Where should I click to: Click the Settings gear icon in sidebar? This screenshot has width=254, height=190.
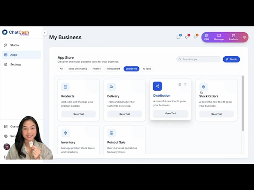[x=6, y=65]
